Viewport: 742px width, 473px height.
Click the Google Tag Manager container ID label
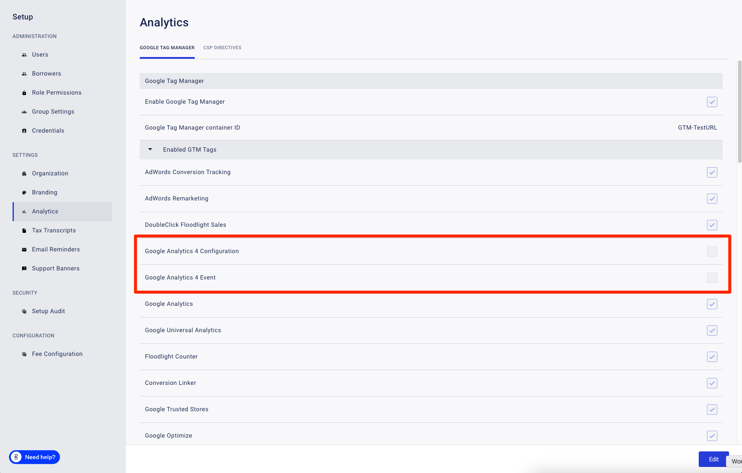coord(193,128)
